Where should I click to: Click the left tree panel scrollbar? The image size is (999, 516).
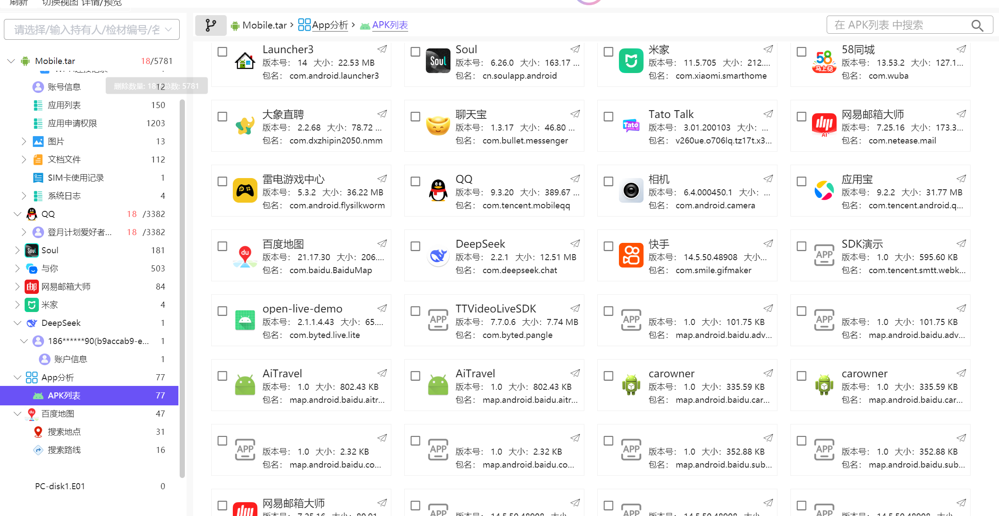pos(182,289)
